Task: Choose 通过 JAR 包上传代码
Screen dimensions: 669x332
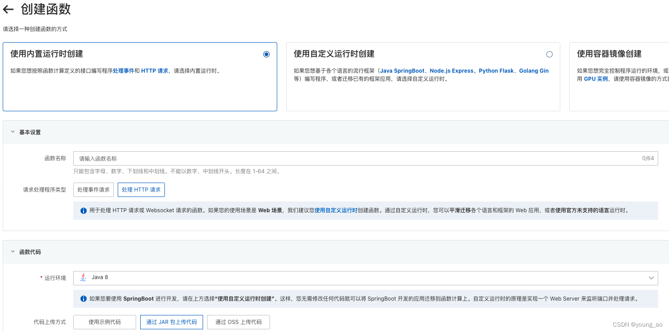Action: pos(171,322)
